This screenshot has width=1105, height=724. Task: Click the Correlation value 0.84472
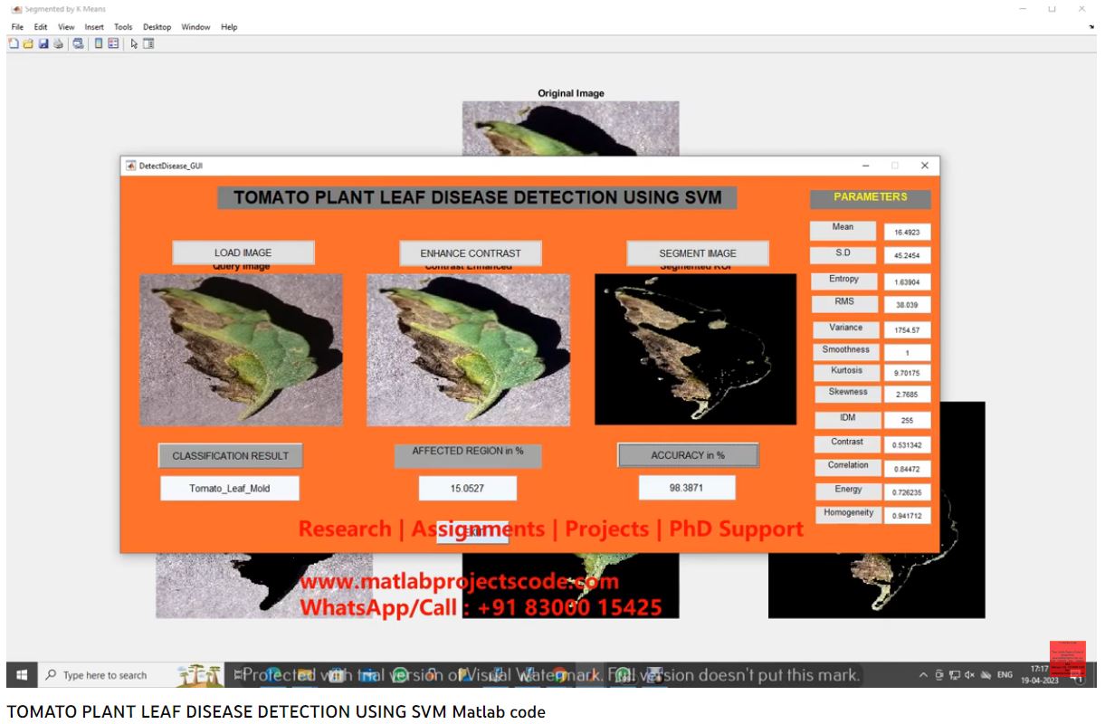tap(907, 469)
